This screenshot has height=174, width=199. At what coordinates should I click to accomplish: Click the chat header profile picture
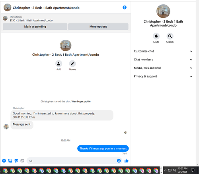coord(7,8)
